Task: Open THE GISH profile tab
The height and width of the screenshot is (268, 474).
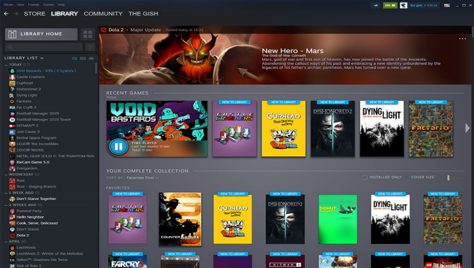Action: point(143,13)
